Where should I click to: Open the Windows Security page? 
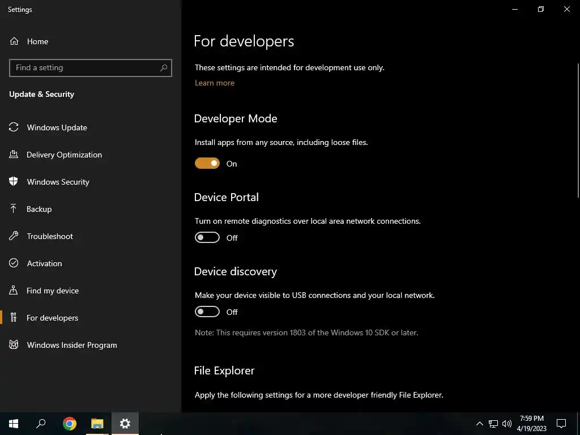click(91, 182)
